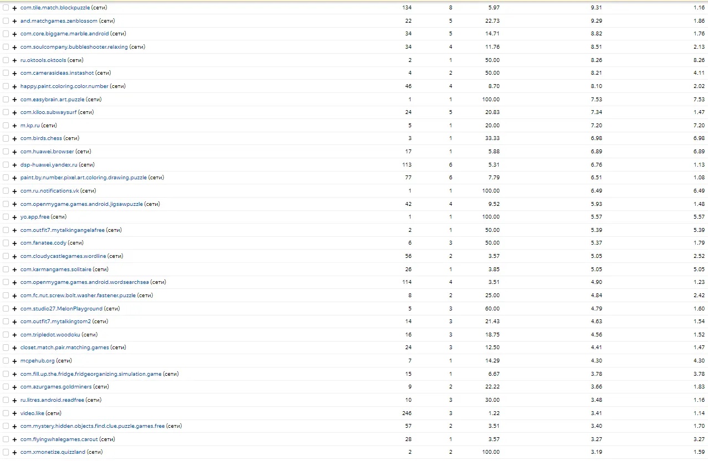The height and width of the screenshot is (461, 708).
Task: Tick the com.karmangames.solitaire row checkbox
Action: 6,270
